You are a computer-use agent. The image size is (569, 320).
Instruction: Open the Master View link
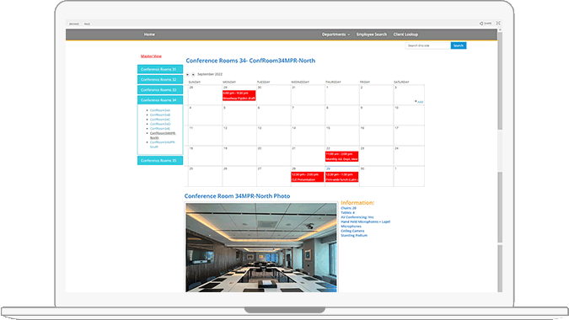point(151,56)
